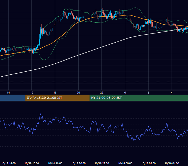The width and height of the screenshot is (188, 166).
Task: Click the 10/18 16:00 date label
Action: 32,164
